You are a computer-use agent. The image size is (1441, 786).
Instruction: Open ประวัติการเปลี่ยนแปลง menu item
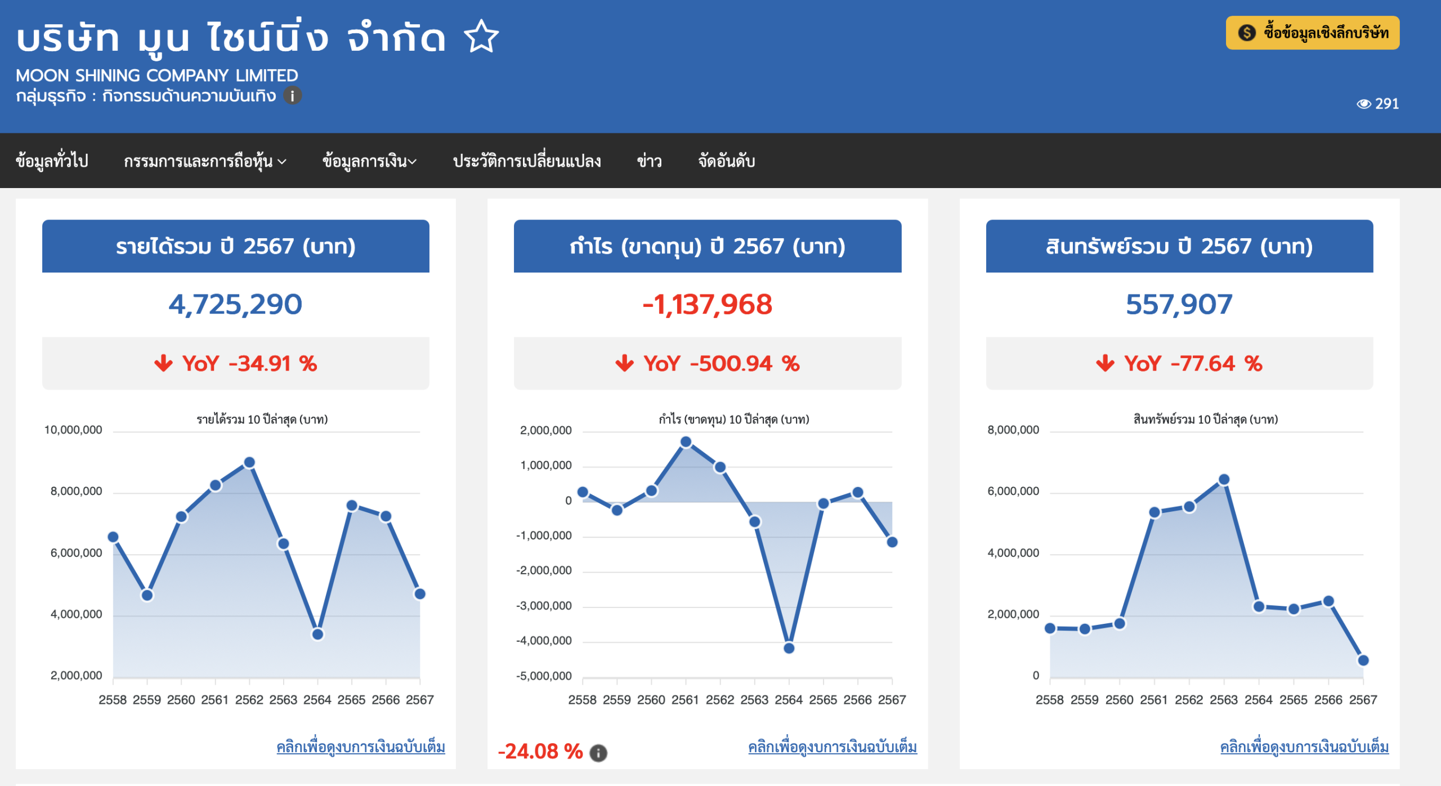tap(527, 162)
